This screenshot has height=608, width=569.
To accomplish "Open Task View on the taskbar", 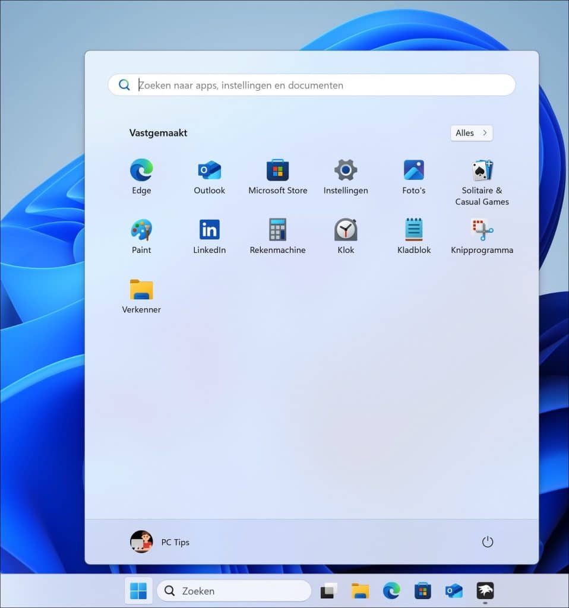I will click(x=328, y=591).
